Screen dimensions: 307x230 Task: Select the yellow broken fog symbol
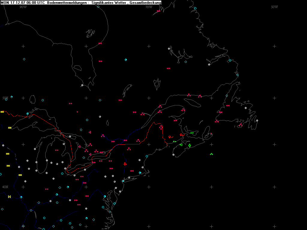(9, 196)
